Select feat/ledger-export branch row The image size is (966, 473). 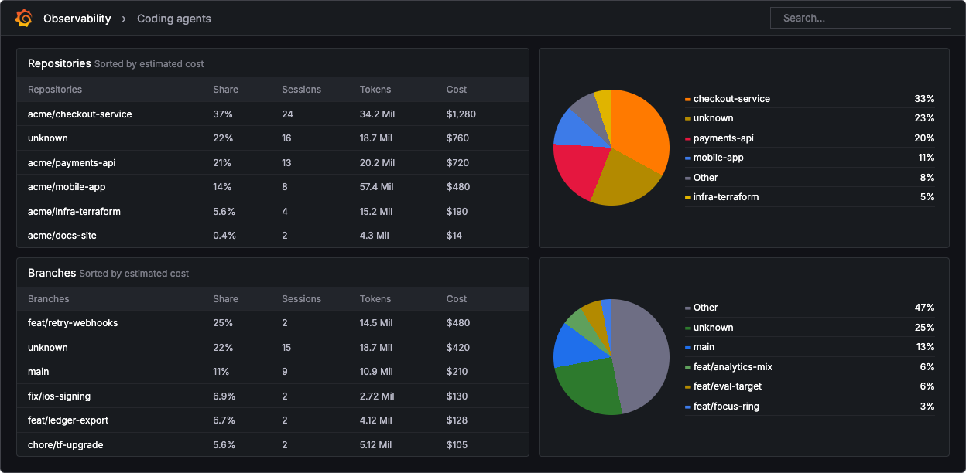(272, 420)
